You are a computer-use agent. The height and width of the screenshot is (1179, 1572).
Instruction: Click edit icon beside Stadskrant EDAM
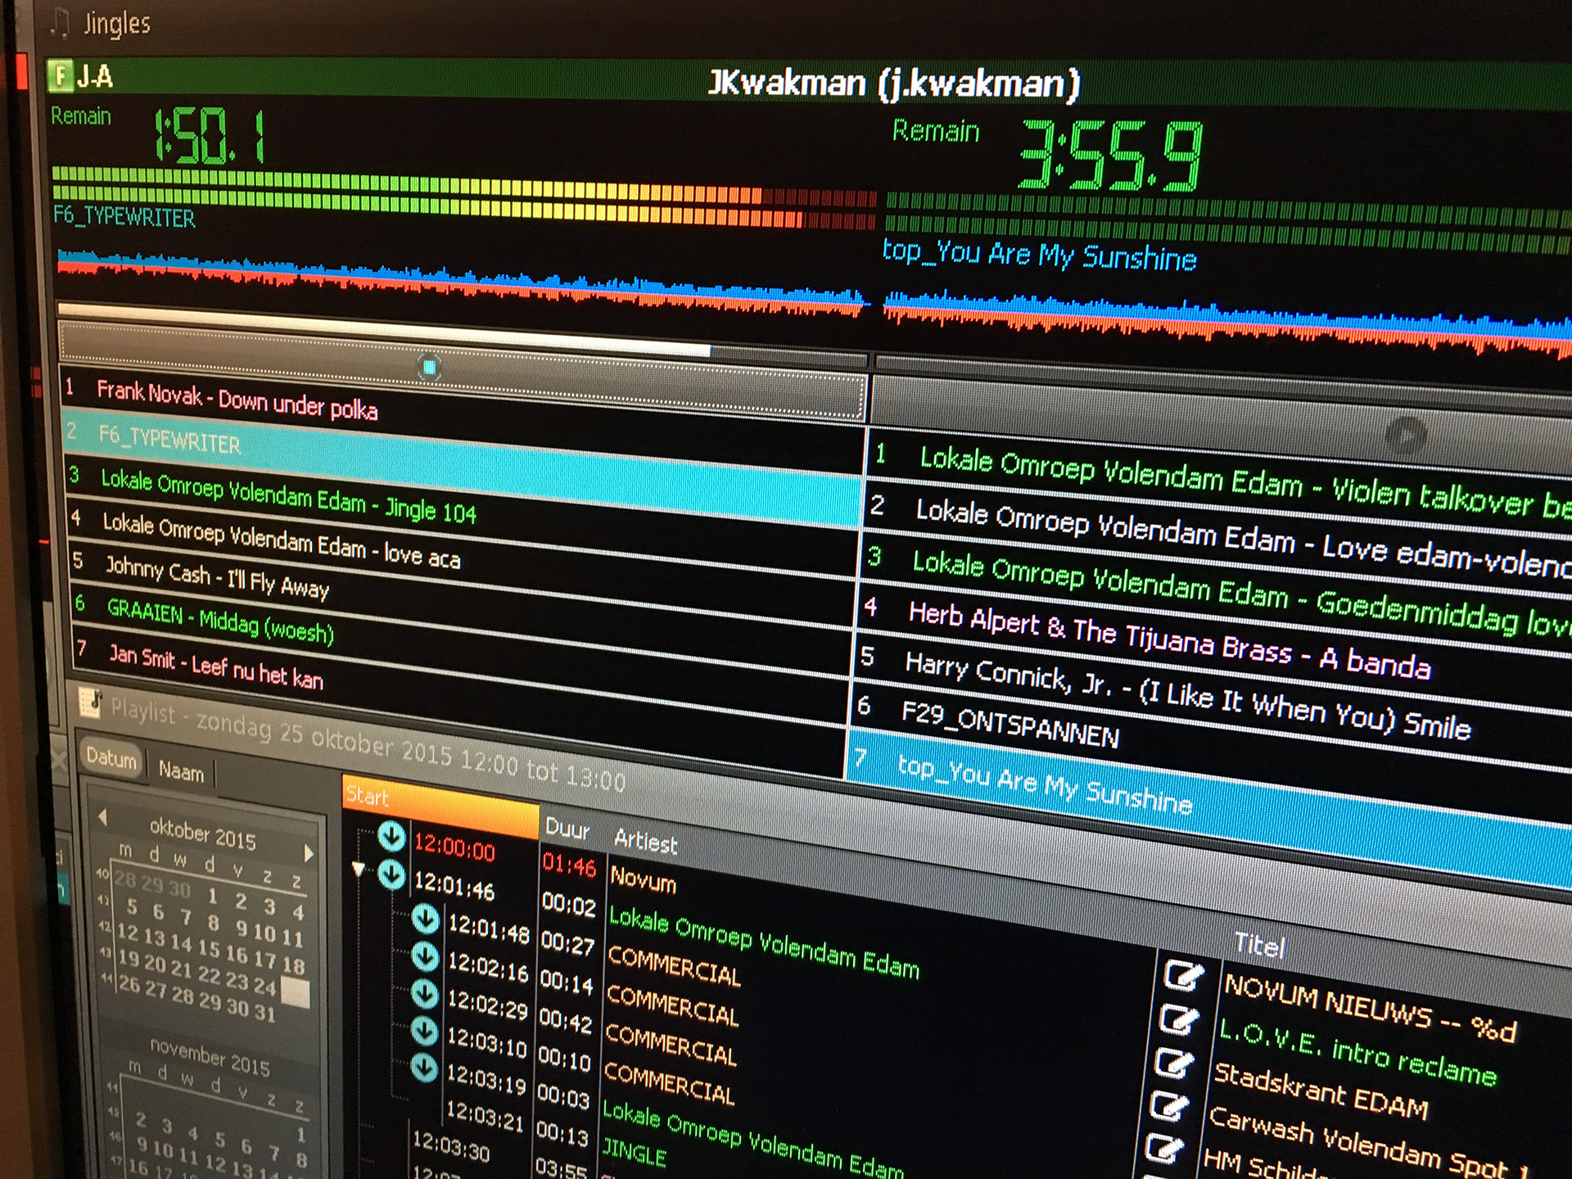1173,1064
